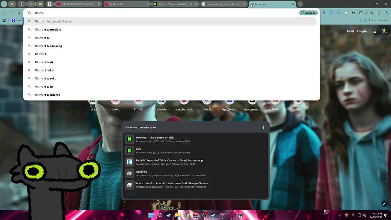Close the Nova guia tab
391x220 pixels.
pyautogui.click(x=293, y=4)
